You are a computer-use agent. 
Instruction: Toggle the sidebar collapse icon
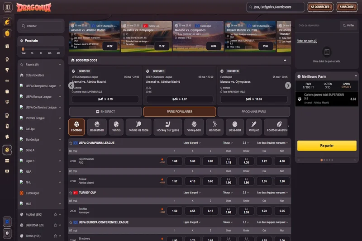click(x=8, y=7)
